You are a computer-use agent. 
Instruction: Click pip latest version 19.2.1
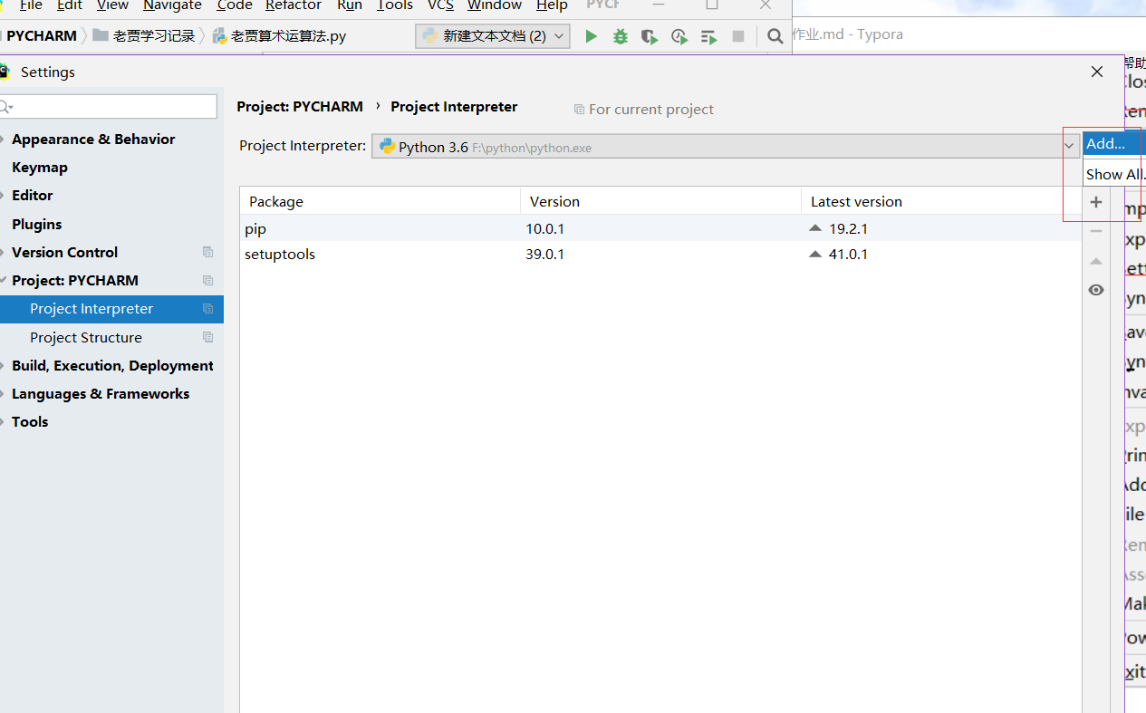pos(848,228)
